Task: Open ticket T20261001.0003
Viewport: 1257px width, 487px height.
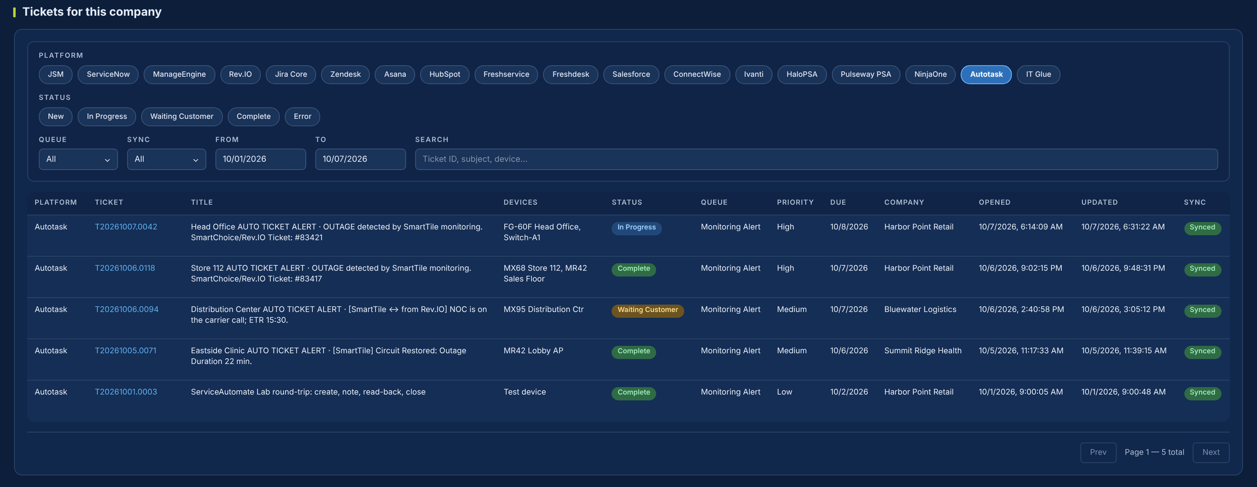Action: pyautogui.click(x=126, y=392)
